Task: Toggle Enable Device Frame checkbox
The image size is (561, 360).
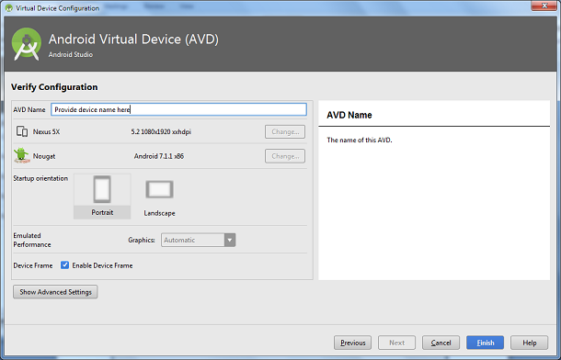Action: pyautogui.click(x=64, y=265)
